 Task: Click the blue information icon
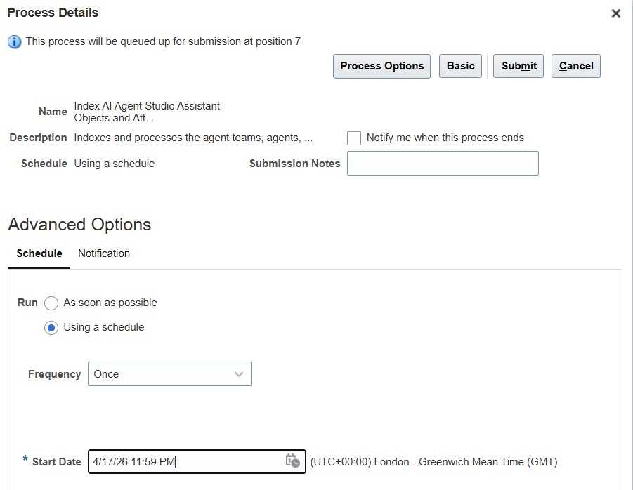[x=14, y=42]
